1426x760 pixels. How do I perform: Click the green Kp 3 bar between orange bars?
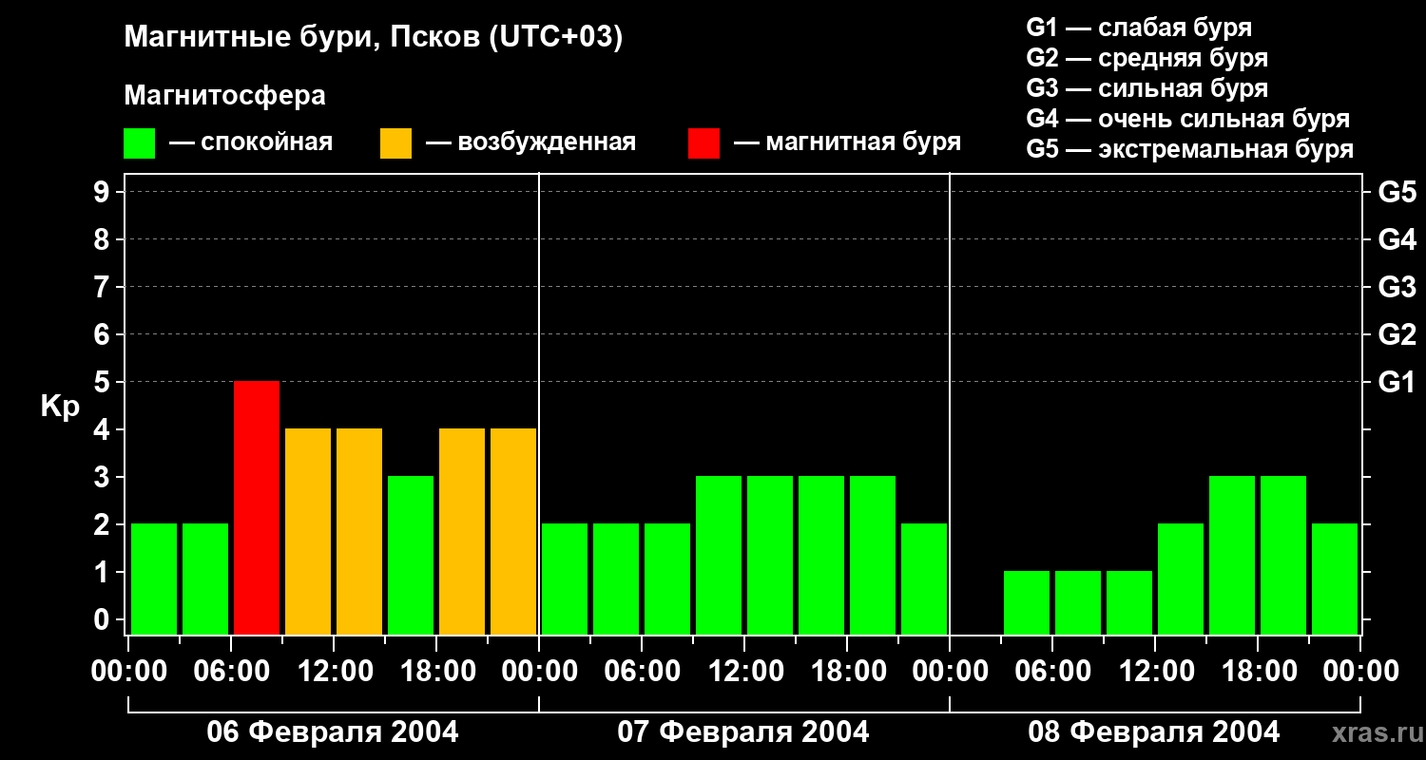pos(411,556)
